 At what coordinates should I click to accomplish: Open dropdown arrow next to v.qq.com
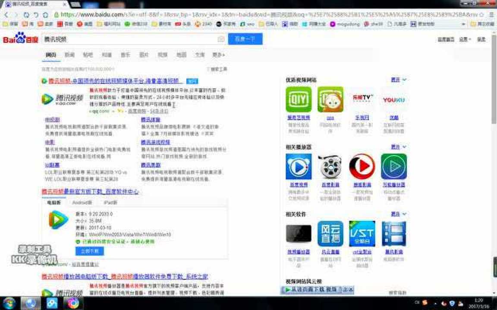[113, 112]
